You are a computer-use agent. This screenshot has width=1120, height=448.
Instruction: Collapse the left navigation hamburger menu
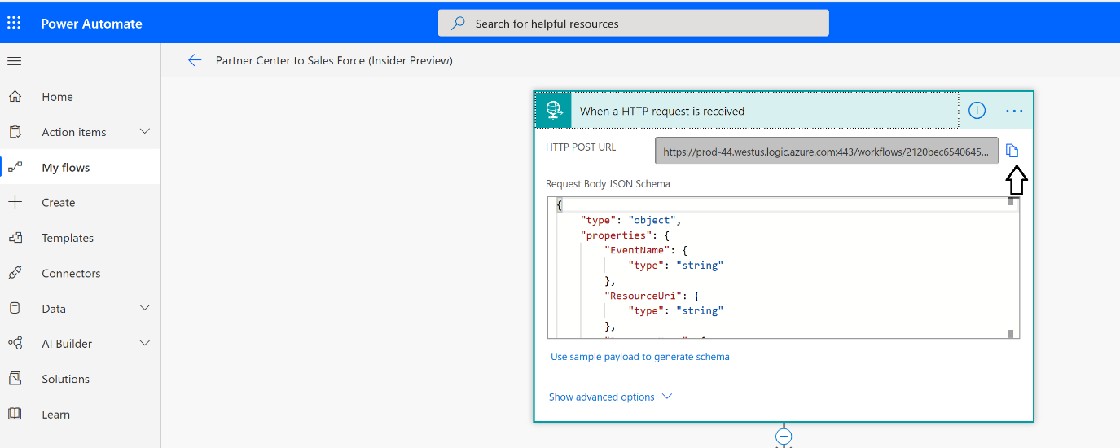[14, 61]
